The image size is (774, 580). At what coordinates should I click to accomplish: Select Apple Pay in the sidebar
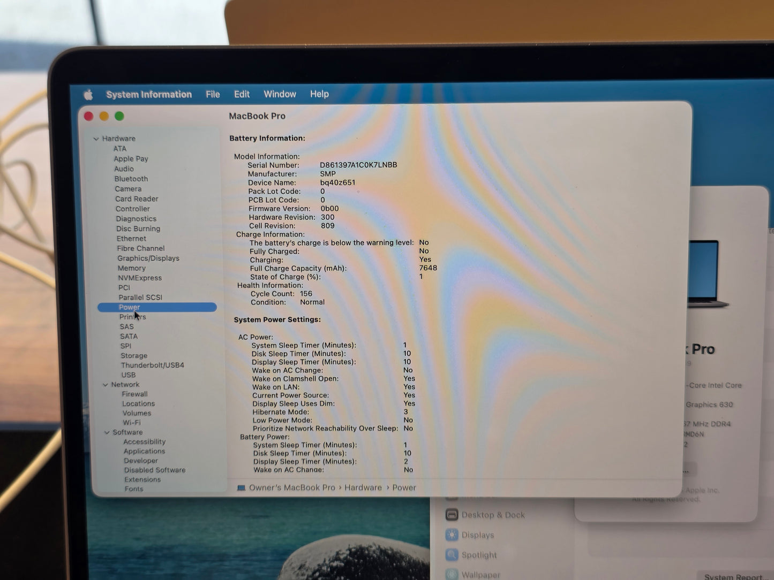pos(131,159)
